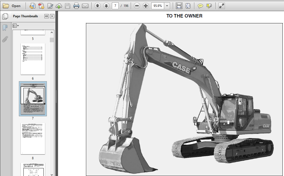Screen dimensions: 284x176
Task: Expand the thumbnails pane right arrow
Action: 52,16
